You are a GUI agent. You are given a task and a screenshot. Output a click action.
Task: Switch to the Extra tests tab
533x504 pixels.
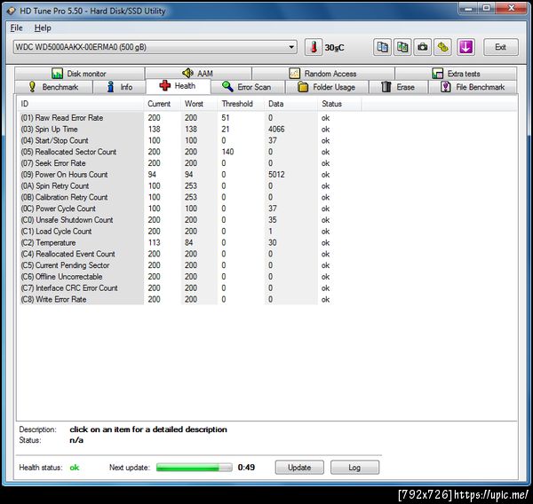pos(456,74)
